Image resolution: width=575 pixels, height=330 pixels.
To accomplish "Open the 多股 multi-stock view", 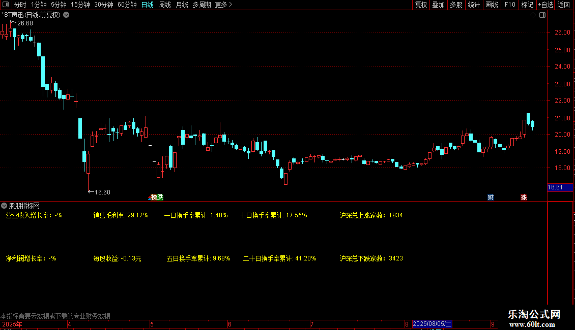I will click(456, 5).
